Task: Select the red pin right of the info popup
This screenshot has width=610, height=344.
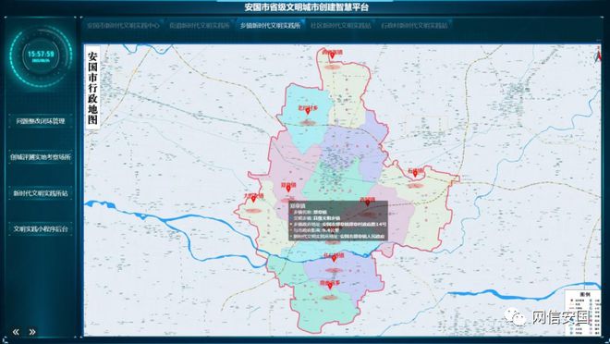Action: (367, 203)
